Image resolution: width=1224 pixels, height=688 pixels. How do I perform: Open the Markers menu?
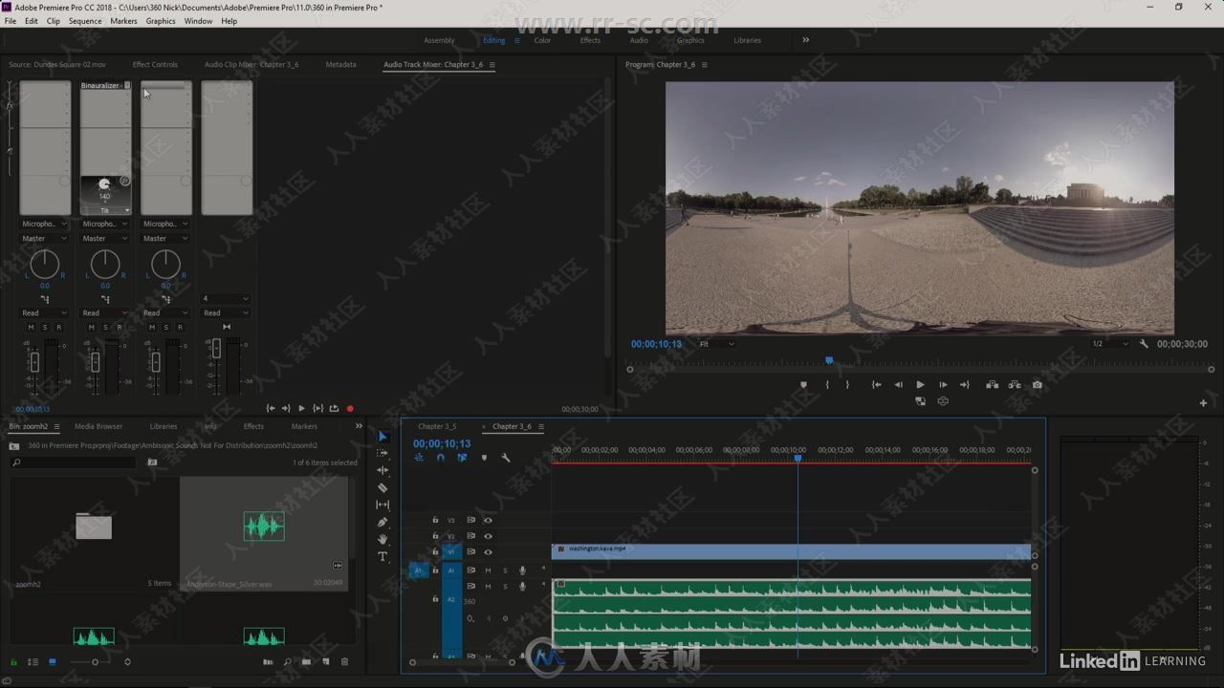tap(123, 21)
